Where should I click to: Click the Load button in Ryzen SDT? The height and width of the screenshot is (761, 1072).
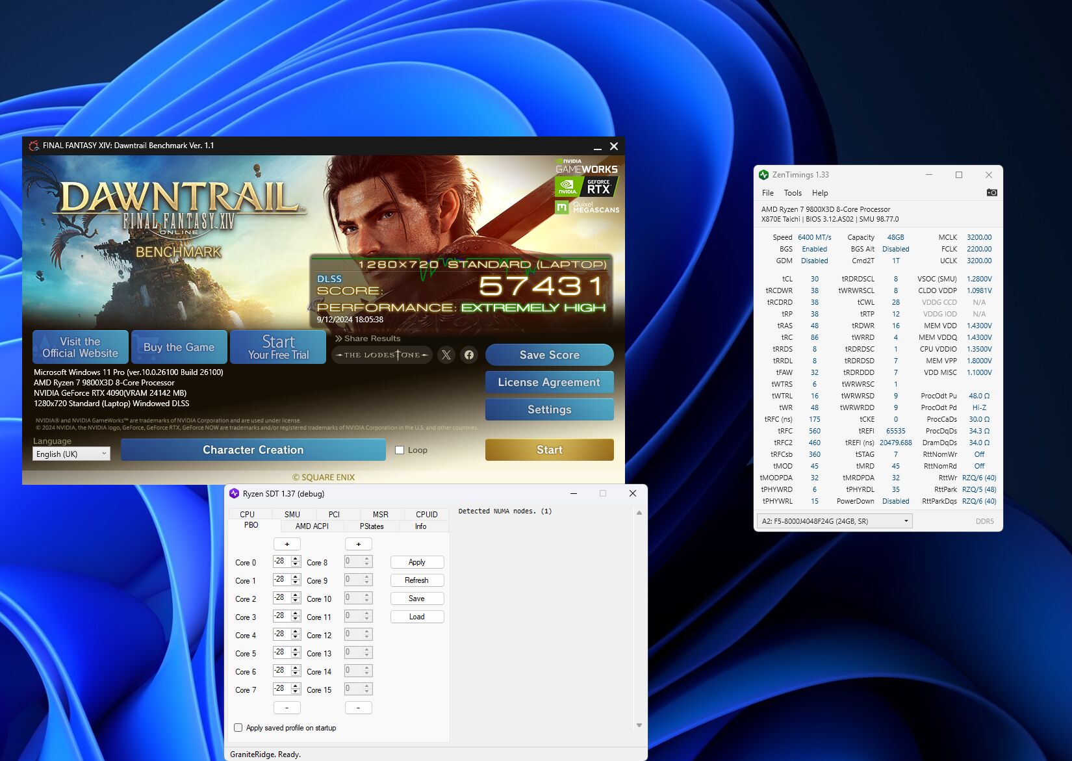click(417, 617)
